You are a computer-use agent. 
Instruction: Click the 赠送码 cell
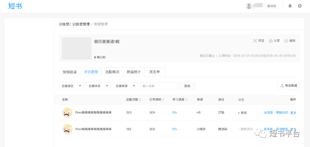coord(222,129)
